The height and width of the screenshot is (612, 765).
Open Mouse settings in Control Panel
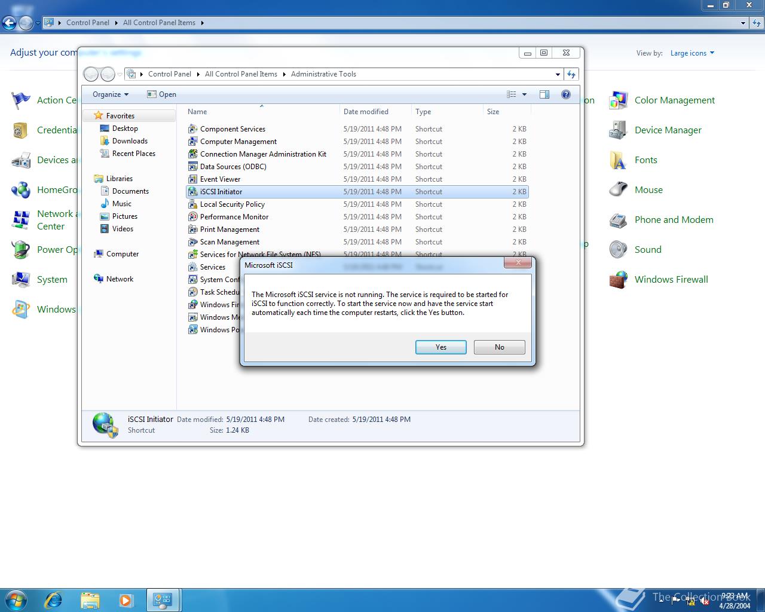point(636,190)
